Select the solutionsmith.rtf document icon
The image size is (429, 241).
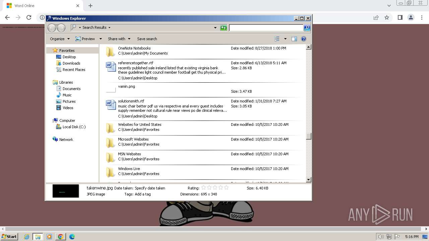click(111, 105)
